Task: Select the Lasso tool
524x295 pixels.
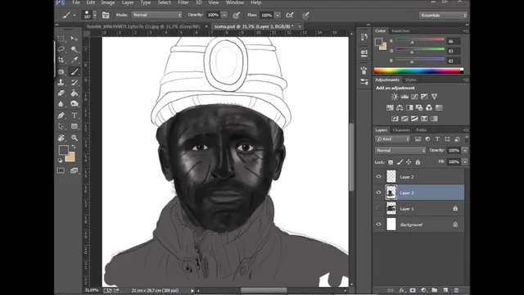Action: pos(61,49)
